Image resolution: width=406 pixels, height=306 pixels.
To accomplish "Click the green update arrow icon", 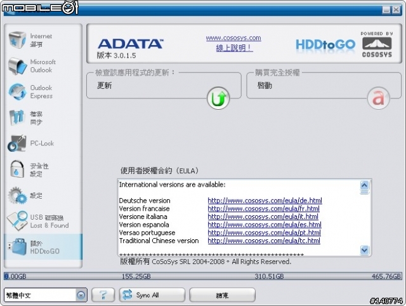I will (x=218, y=98).
